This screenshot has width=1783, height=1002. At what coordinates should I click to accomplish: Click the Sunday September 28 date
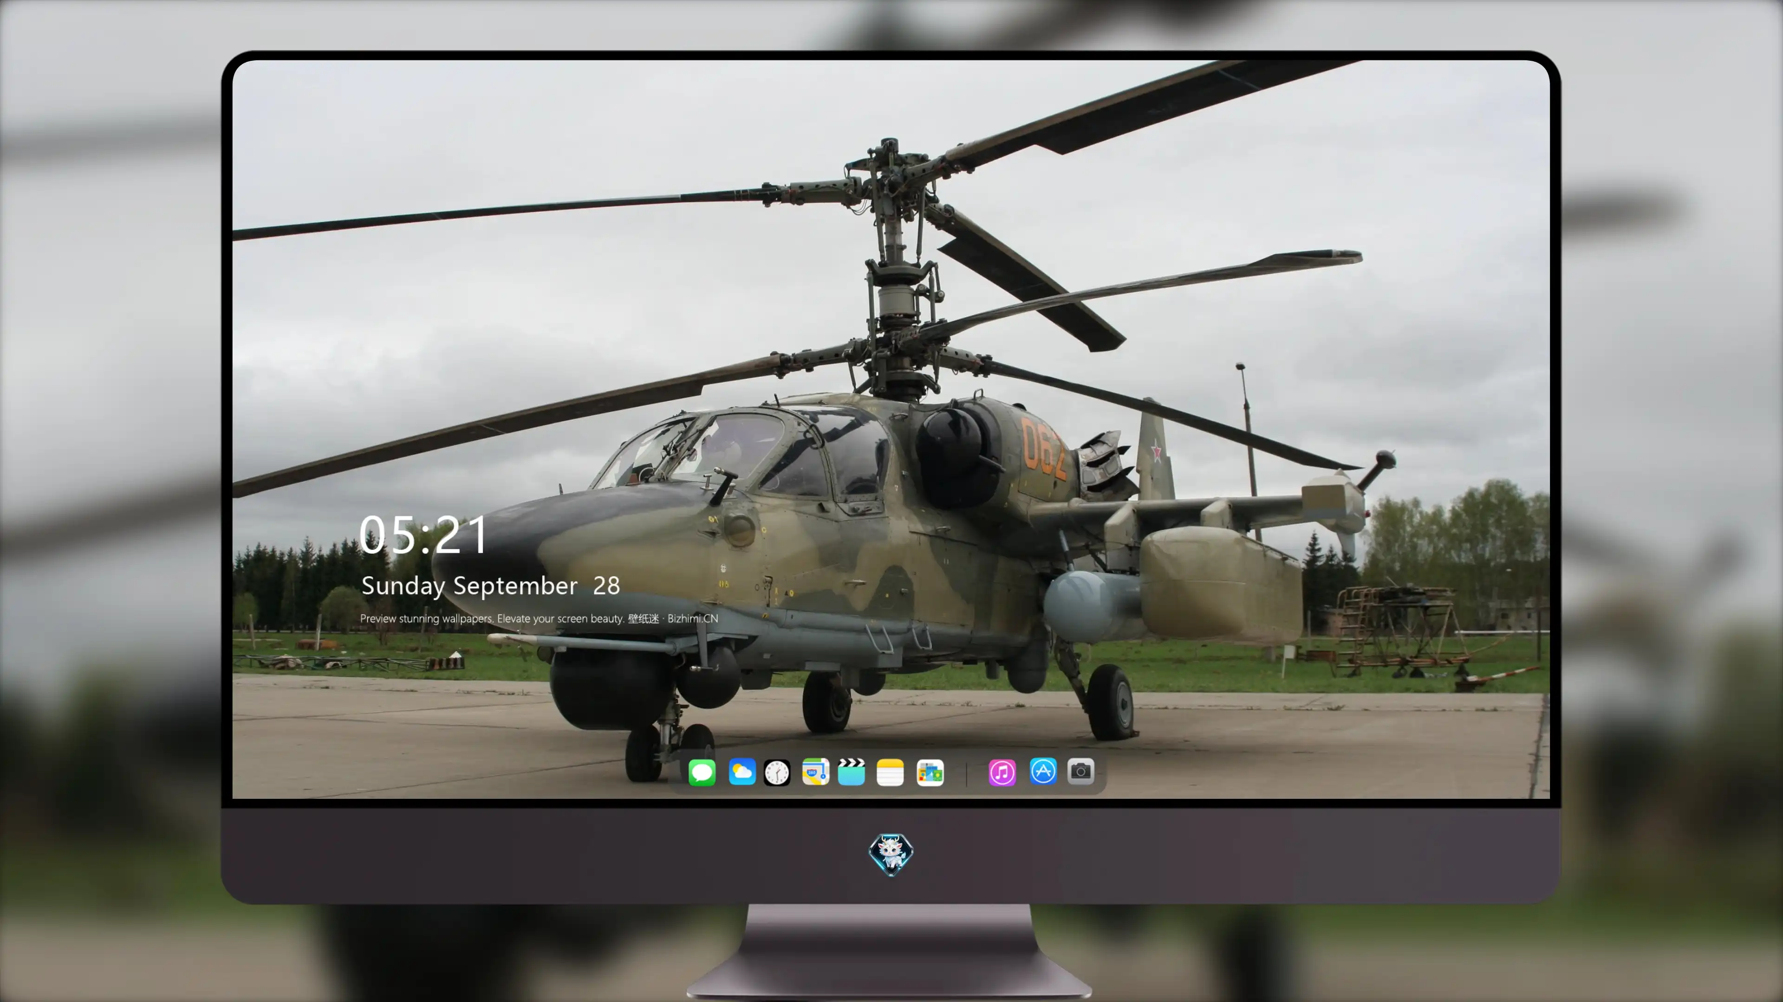pos(491,586)
